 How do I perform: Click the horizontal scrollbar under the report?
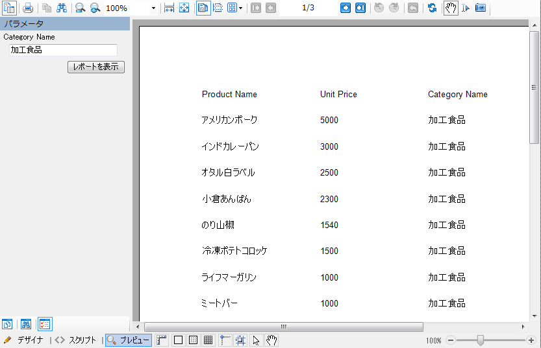tap(283, 327)
